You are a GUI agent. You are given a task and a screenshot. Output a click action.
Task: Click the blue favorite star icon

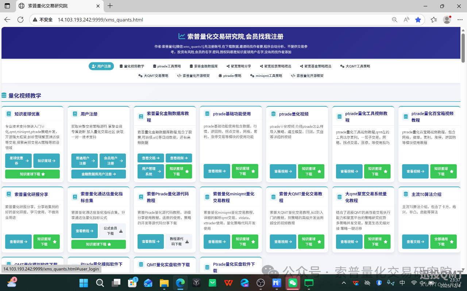tap(418, 20)
